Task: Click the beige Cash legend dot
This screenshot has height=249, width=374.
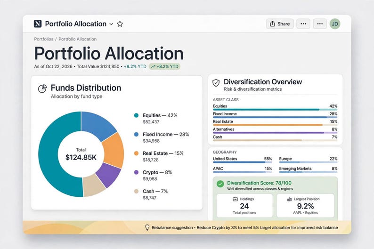Action: [x=136, y=191]
